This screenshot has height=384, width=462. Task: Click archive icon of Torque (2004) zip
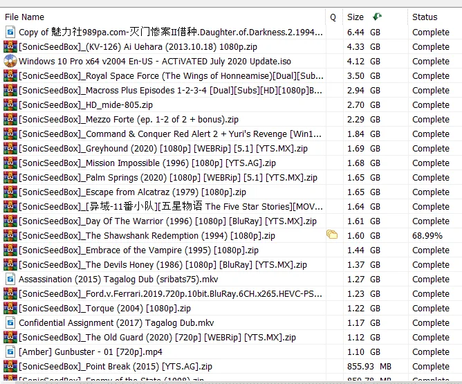[x=10, y=309]
